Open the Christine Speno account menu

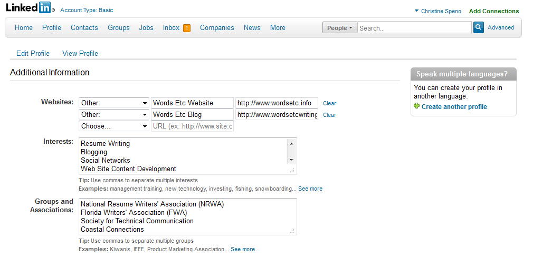[437, 11]
